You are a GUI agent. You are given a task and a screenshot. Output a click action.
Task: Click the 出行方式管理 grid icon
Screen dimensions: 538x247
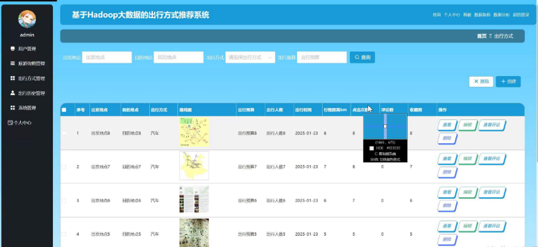13,78
